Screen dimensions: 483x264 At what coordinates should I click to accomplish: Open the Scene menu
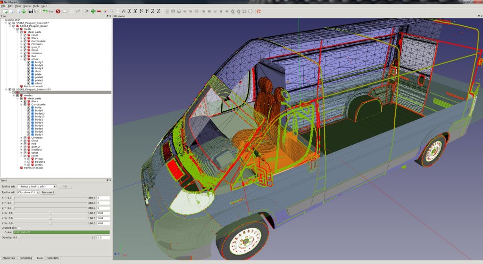point(27,6)
